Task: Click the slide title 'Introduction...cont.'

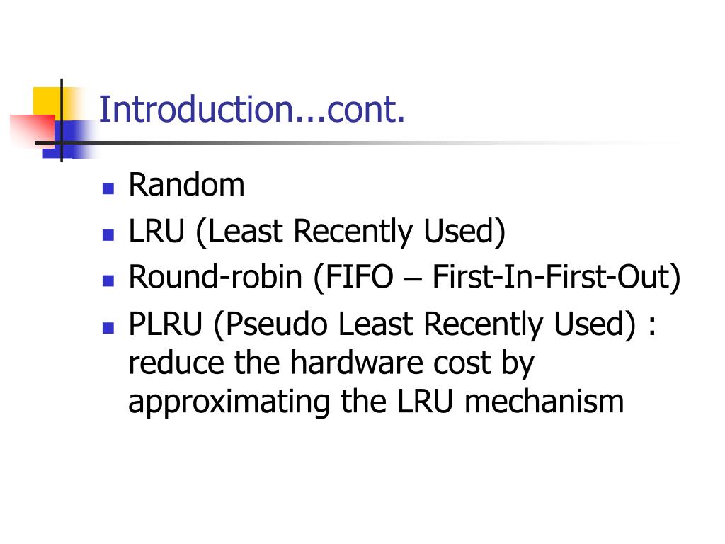Action: point(252,110)
